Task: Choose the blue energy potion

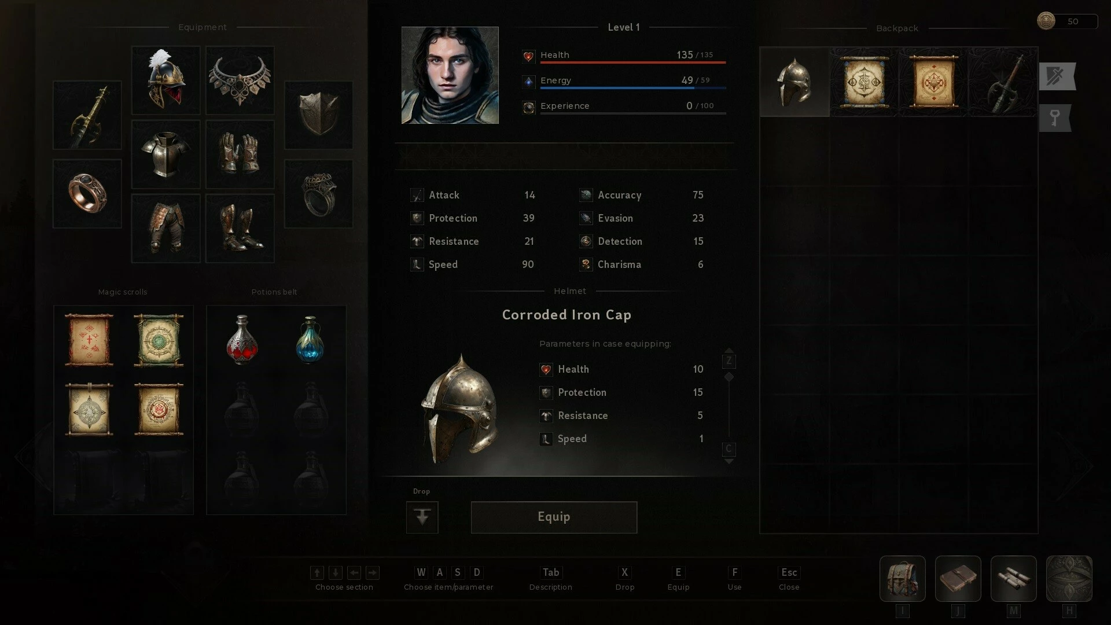Action: pyautogui.click(x=310, y=340)
